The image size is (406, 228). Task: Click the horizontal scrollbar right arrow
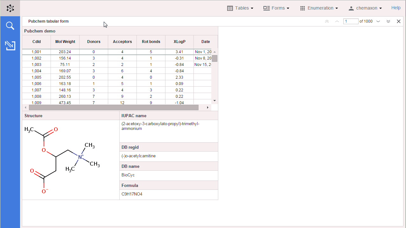207,107
